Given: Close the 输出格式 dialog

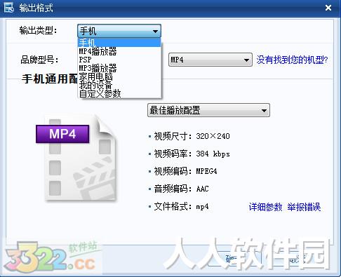Looking at the screenshot, I should click(x=328, y=8).
